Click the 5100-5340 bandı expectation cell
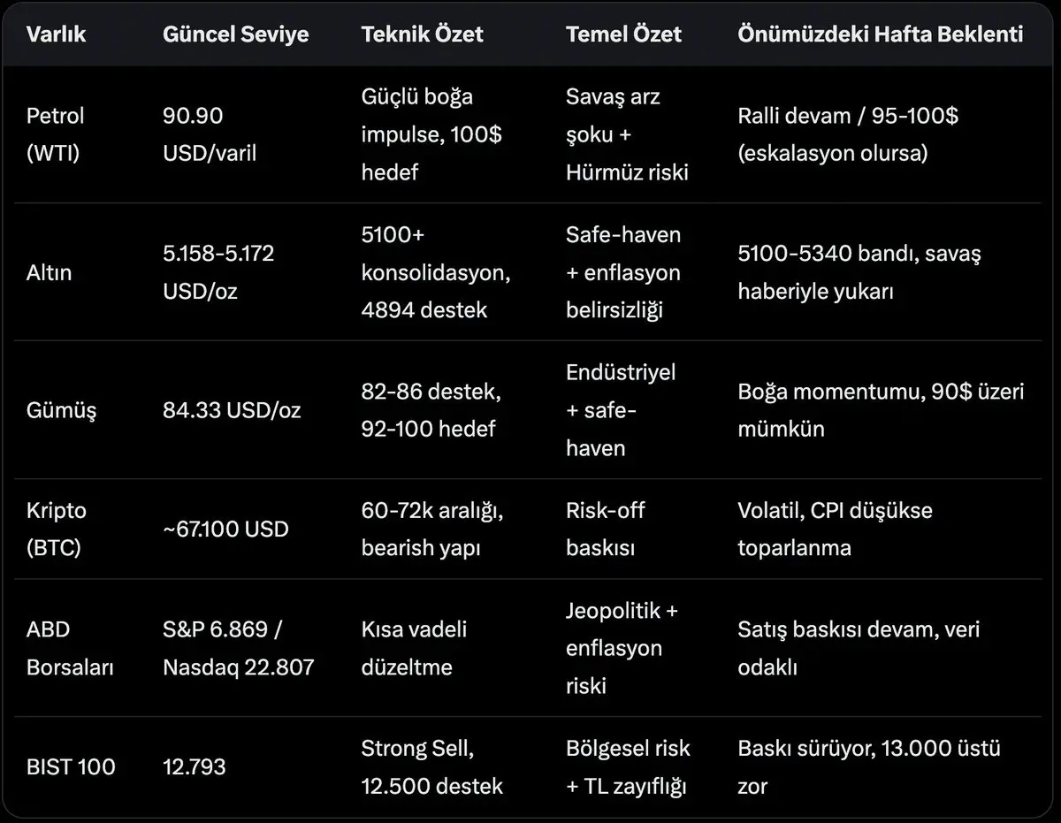 pos(859,272)
